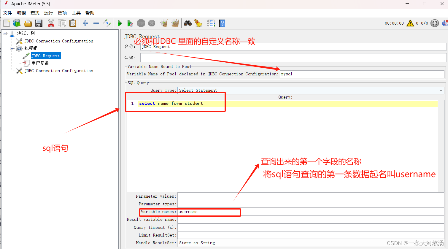This screenshot has height=249, width=448.
Task: Stop the running test
Action: pos(141,23)
